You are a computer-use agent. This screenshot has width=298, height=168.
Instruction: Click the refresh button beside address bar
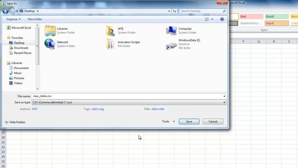175,11
